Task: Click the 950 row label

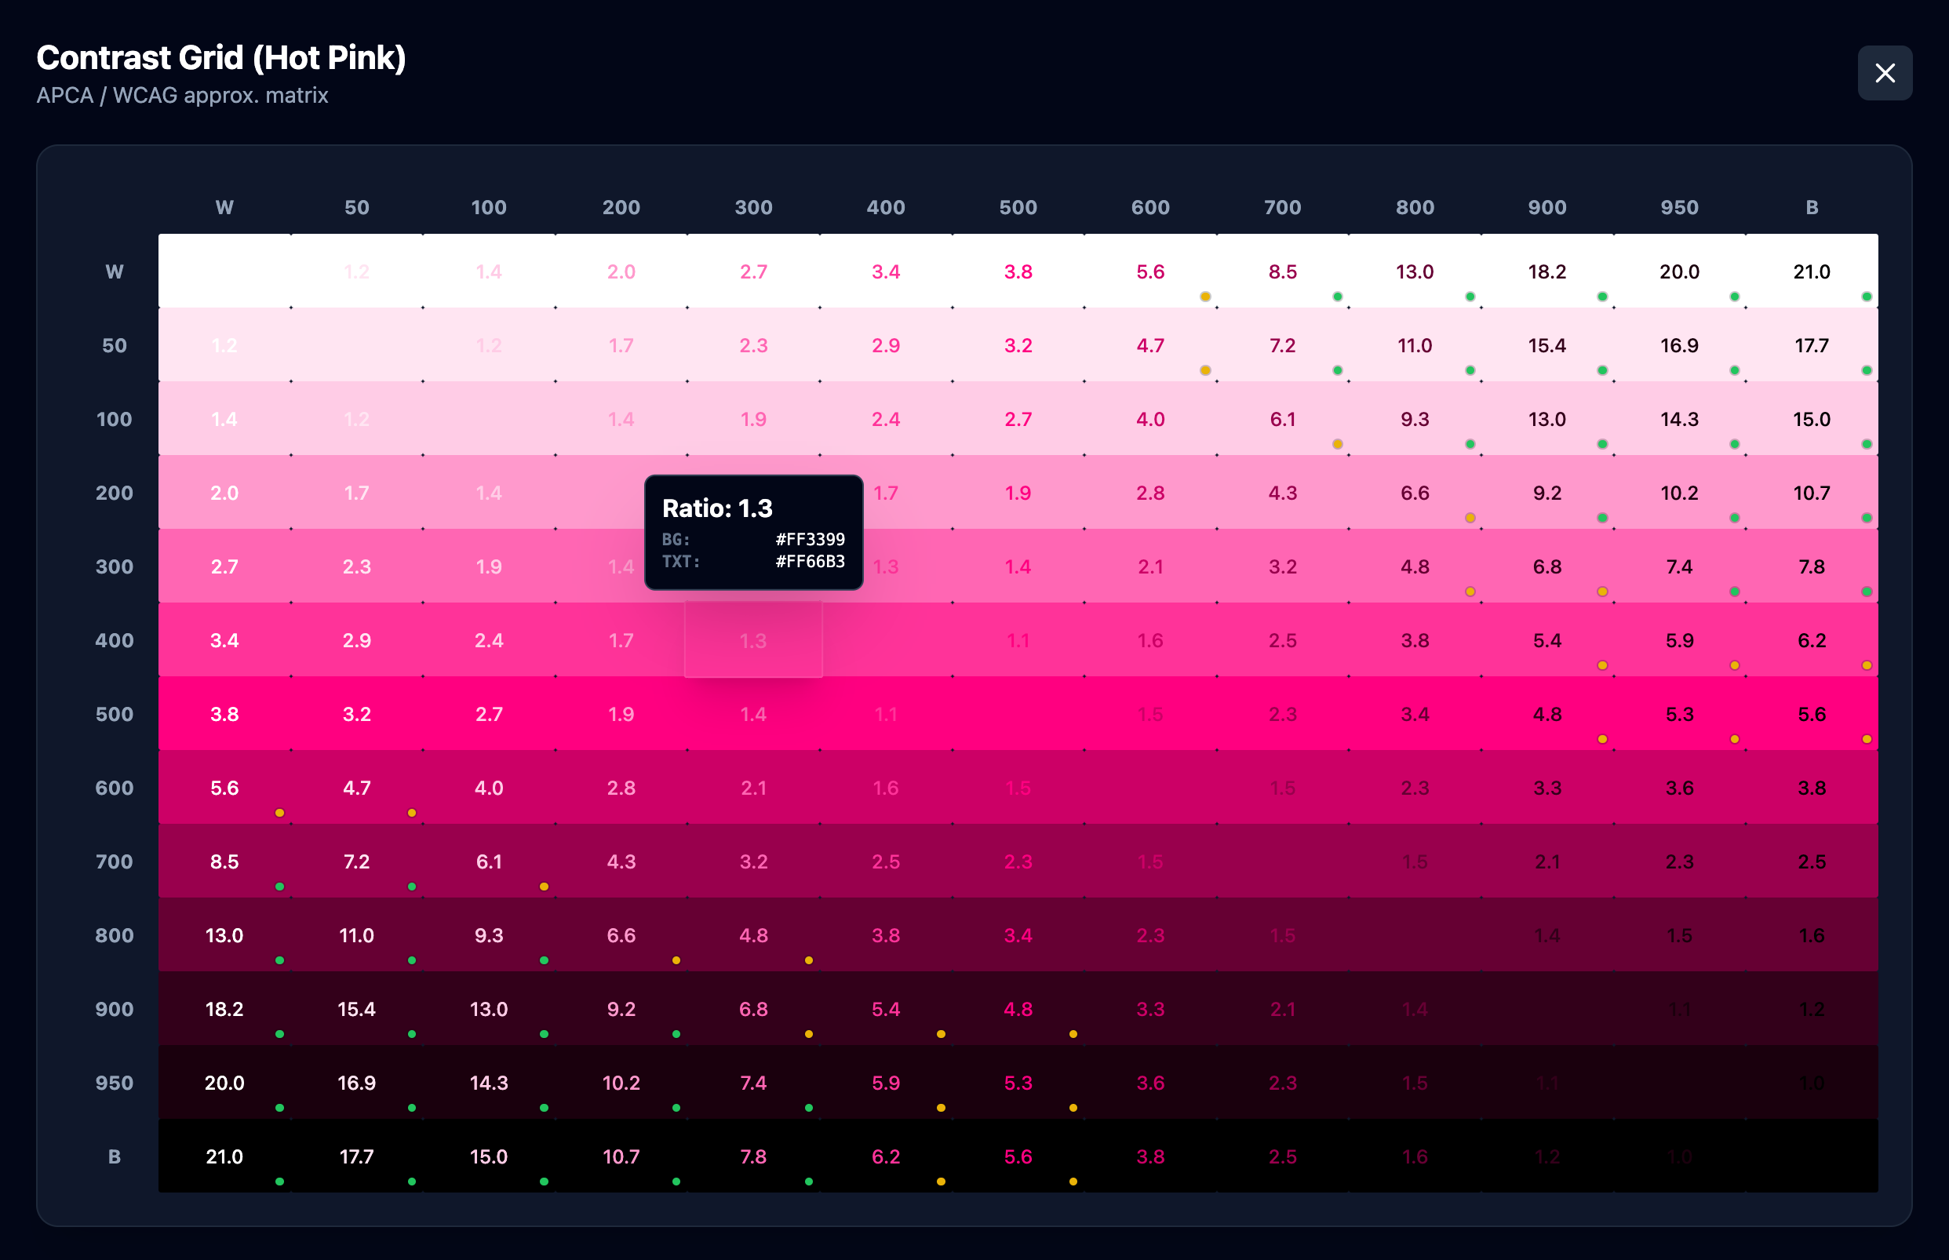Action: [114, 1082]
